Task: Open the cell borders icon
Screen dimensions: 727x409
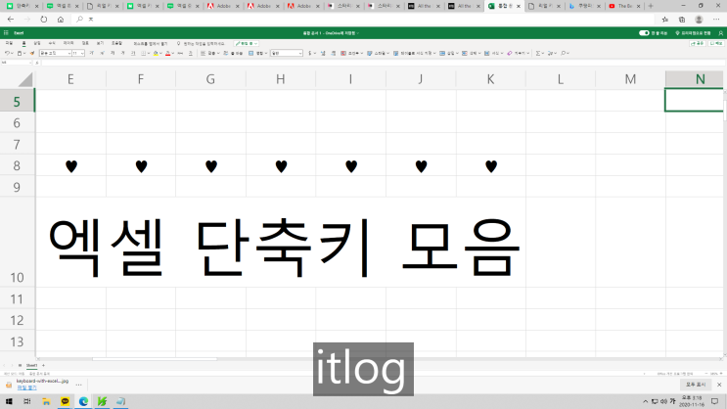Action: click(x=143, y=54)
